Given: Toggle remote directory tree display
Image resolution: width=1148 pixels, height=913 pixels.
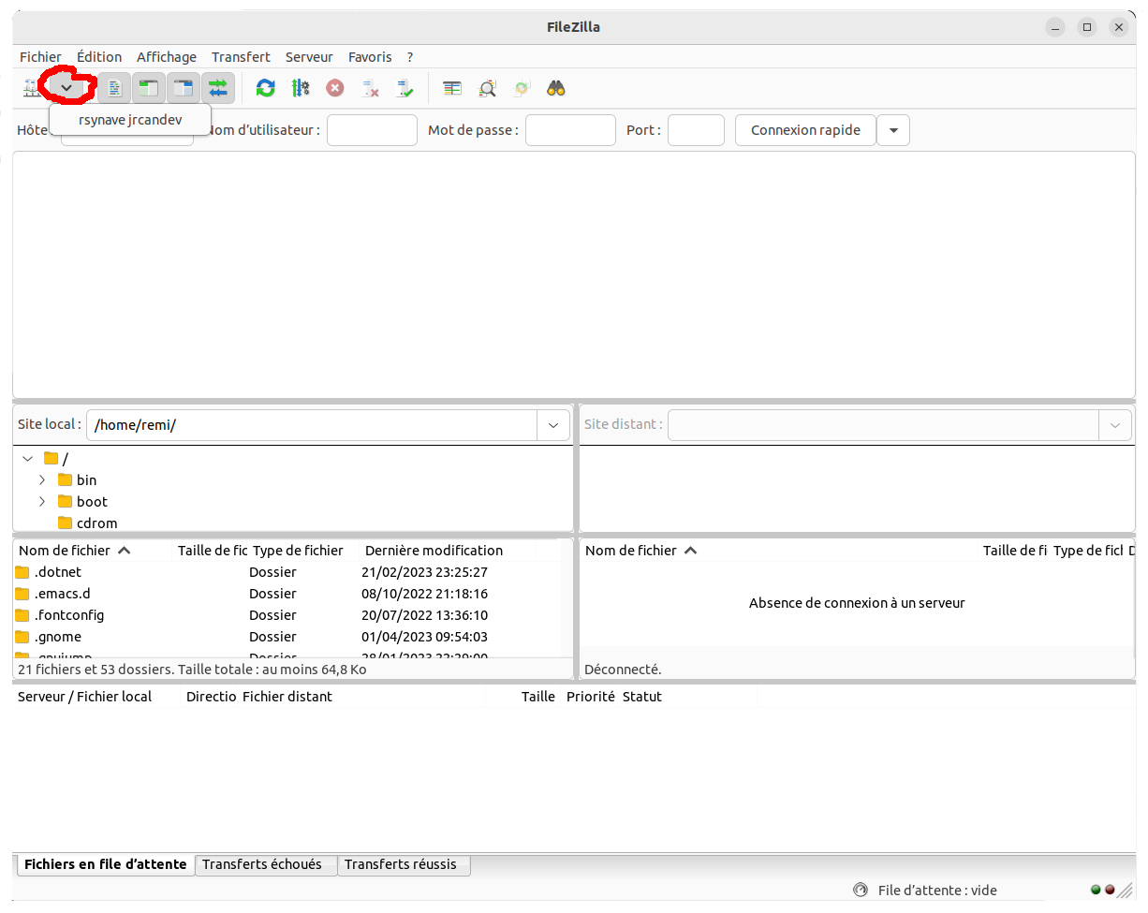Looking at the screenshot, I should tap(184, 88).
